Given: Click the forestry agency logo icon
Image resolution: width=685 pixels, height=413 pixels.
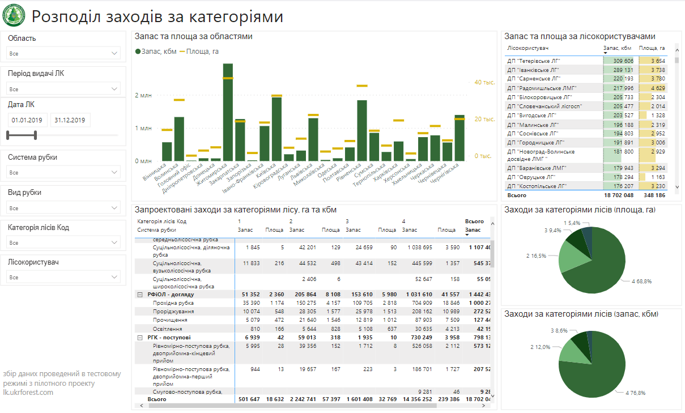Looking at the screenshot, I should pos(14,16).
